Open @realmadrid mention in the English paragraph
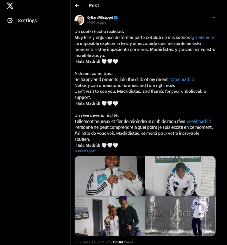The image size is (227, 245). [182, 79]
